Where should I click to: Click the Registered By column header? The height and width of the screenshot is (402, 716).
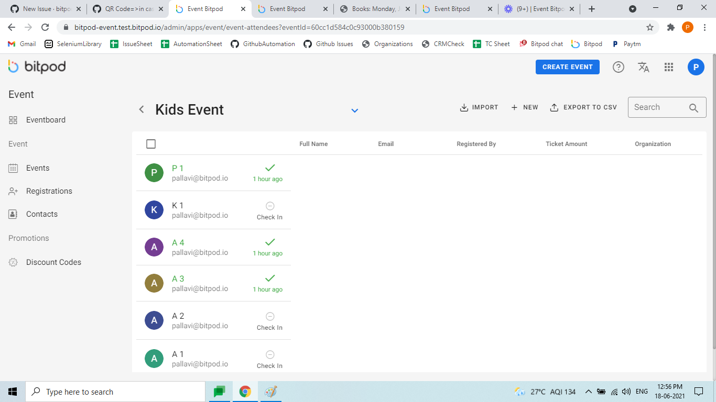tap(476, 144)
